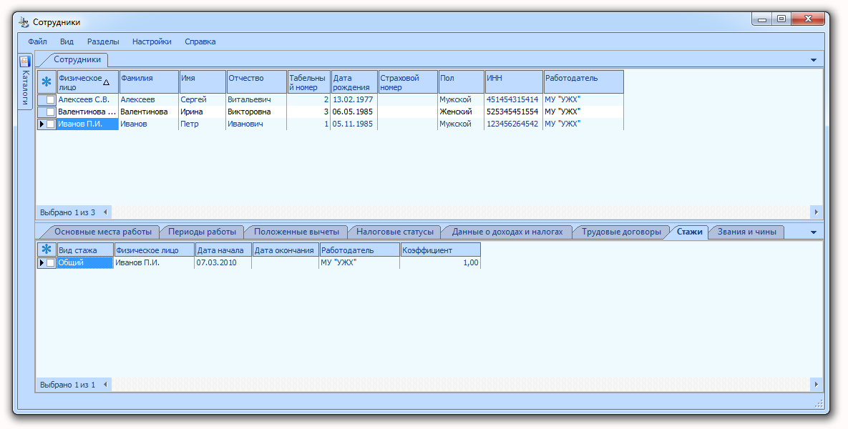Image resolution: width=848 pixels, height=429 pixels.
Task: Click Работодатель header in employees grid
Action: [583, 82]
